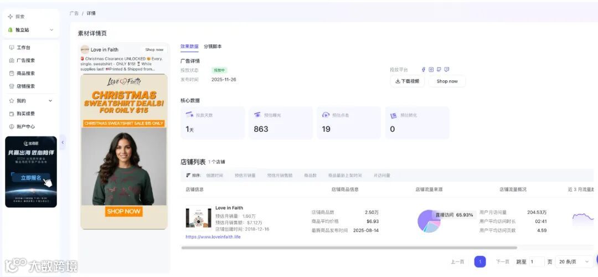Click the 跳至 page number input
Image resolution: width=598 pixels, height=277 pixels.
click(x=537, y=261)
